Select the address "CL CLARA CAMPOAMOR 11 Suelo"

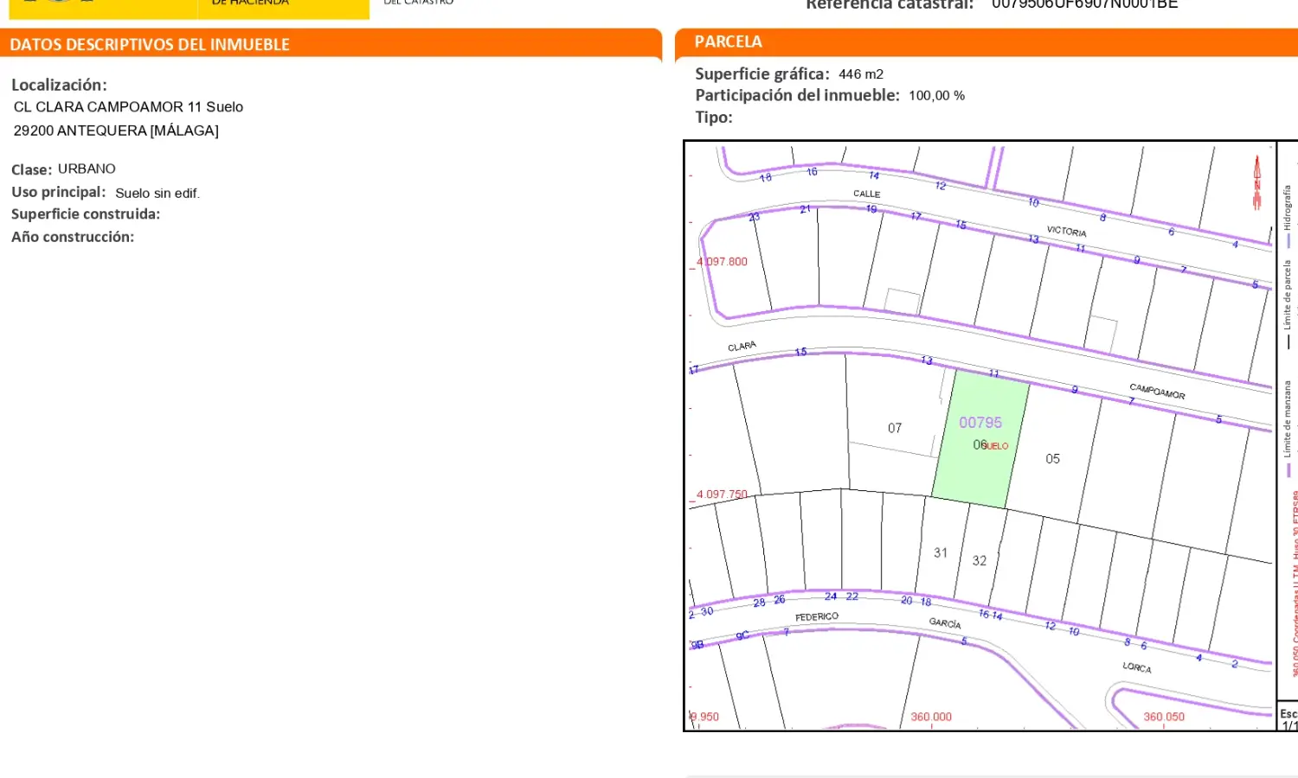128,107
